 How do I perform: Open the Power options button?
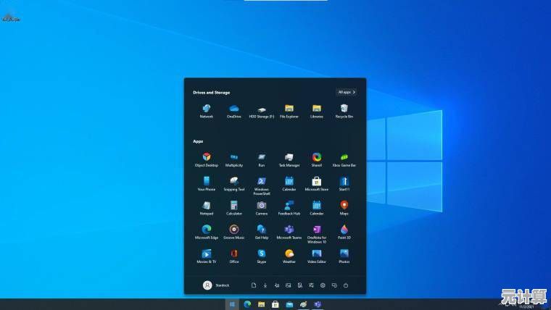[346, 285]
